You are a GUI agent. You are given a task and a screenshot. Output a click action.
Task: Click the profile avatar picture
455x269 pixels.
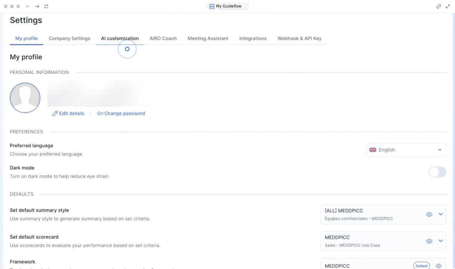tap(25, 98)
